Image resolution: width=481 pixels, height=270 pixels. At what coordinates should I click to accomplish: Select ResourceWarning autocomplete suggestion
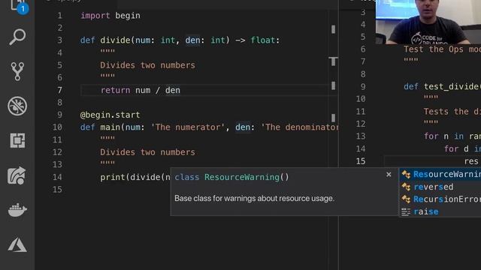(440, 174)
